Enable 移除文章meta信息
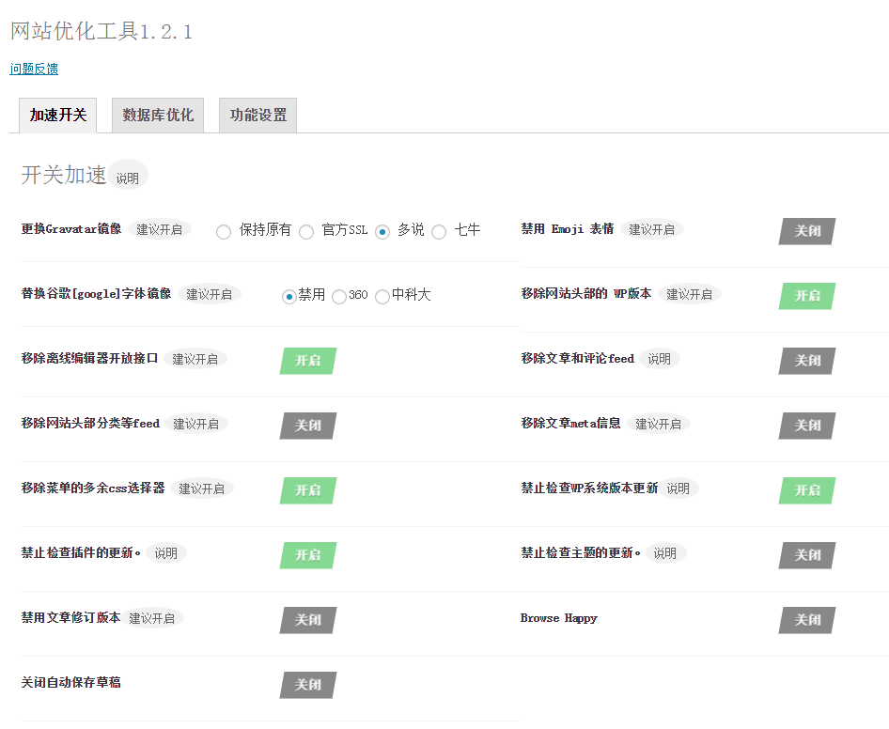Viewport: 889px width, 729px height. pos(806,425)
